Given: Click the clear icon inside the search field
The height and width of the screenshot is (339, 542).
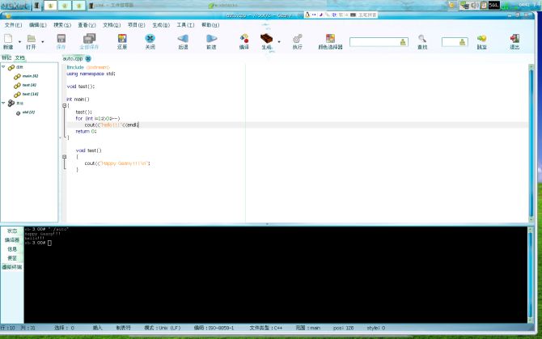Looking at the screenshot, I should (403, 42).
